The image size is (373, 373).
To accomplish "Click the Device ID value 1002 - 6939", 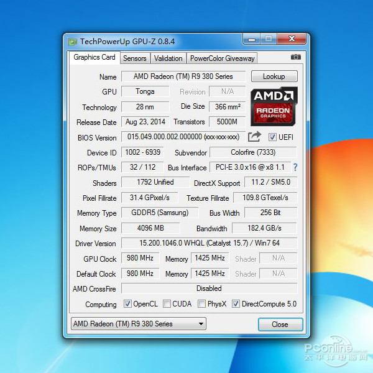I will tap(142, 152).
